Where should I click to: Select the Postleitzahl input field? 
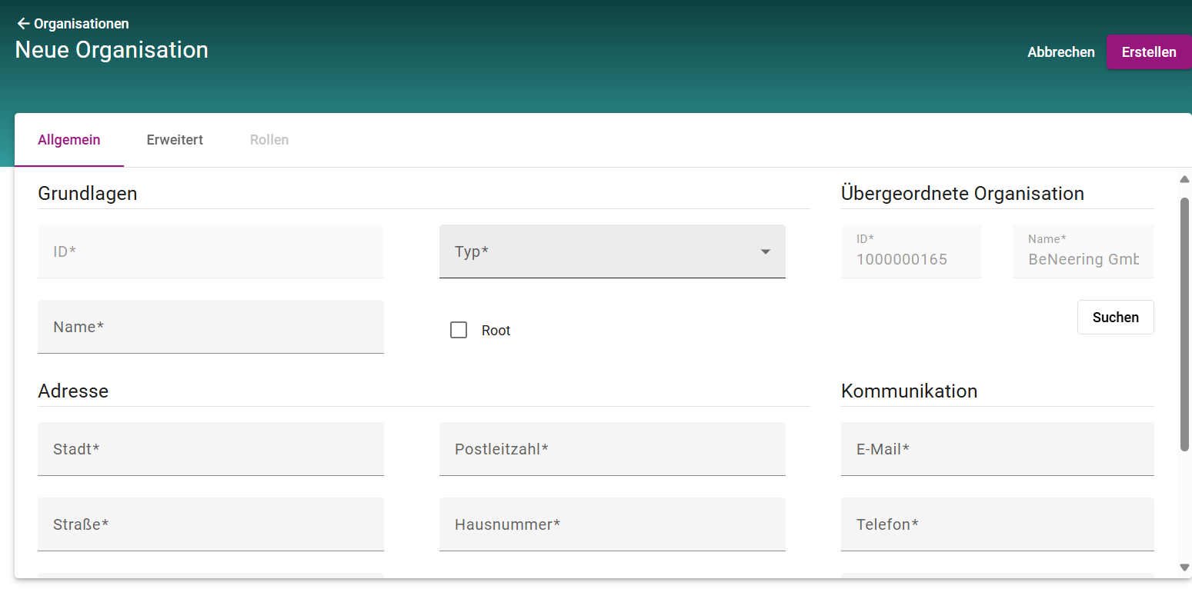click(612, 449)
